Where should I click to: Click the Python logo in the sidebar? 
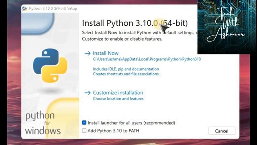[50, 65]
